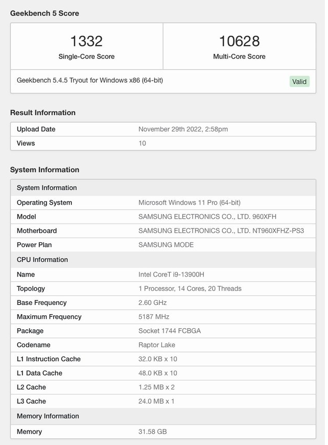Viewport: 328px width, 445px height.
Task: Select the Geekbench 5.4.5 Tryout version text
Action: click(x=90, y=80)
